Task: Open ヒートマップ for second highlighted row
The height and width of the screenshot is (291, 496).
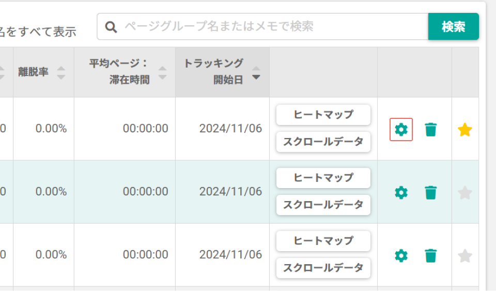Action: pyautogui.click(x=323, y=178)
